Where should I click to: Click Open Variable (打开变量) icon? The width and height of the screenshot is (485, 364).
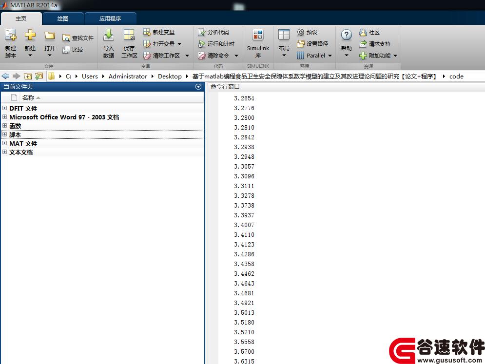click(147, 44)
